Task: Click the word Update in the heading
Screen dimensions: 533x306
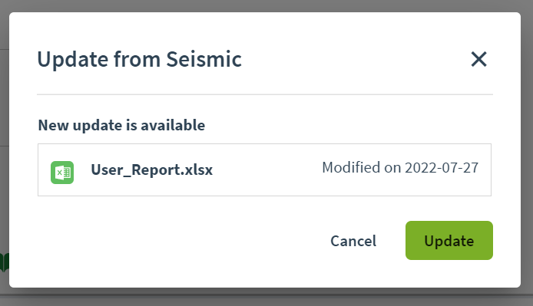Action: [73, 60]
